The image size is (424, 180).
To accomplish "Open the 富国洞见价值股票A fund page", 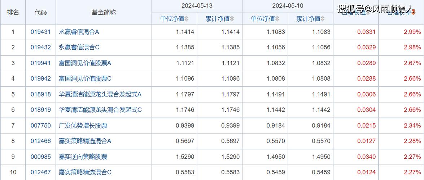I will (x=85, y=63).
